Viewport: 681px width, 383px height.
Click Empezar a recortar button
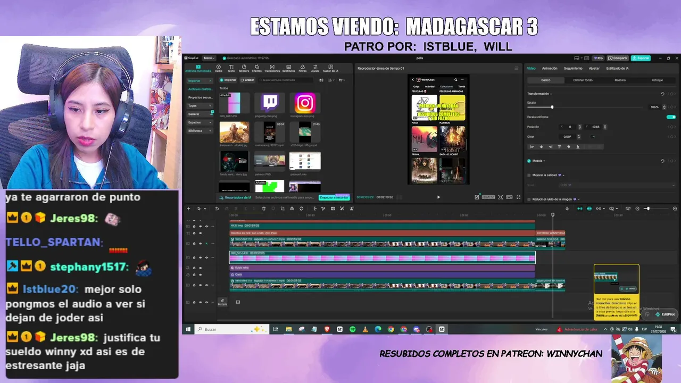pyautogui.click(x=334, y=197)
